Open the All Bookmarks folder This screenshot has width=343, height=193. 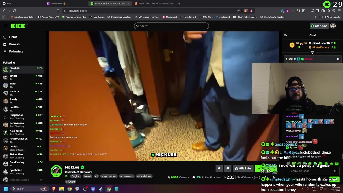click(331, 17)
